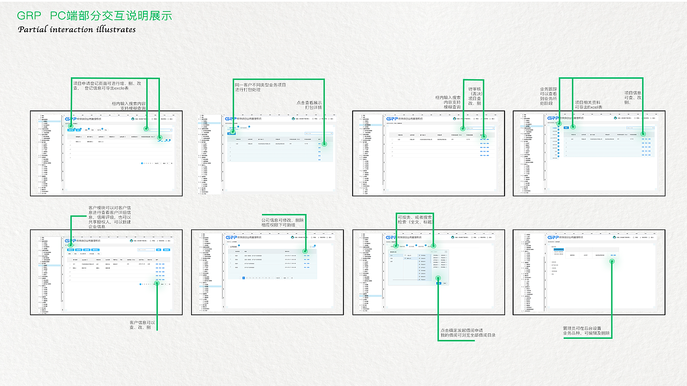Screen dimensions: 687x386
Task: Click GRP logo in admin business-type screen
Action: pyautogui.click(x=553, y=237)
